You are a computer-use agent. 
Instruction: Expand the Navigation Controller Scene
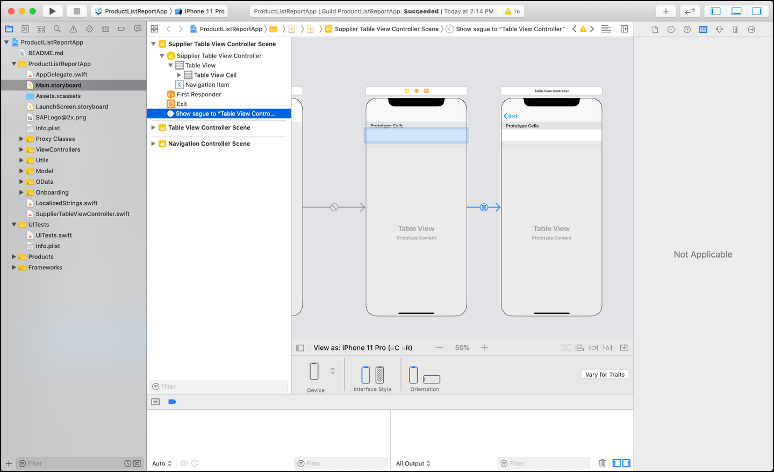pyautogui.click(x=153, y=144)
